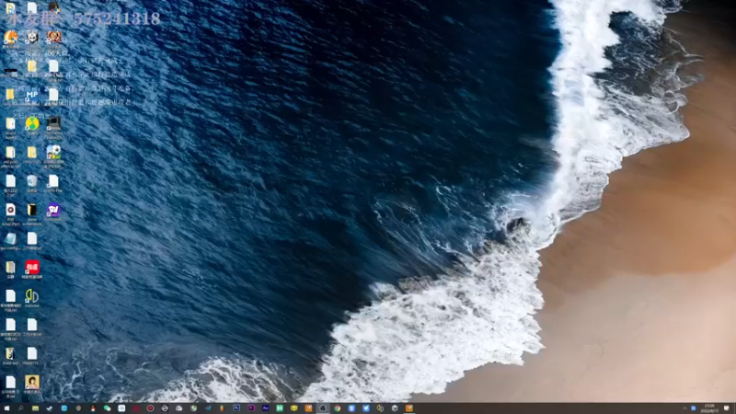
Task: Select the mp3 audio file icon
Action: (10, 210)
